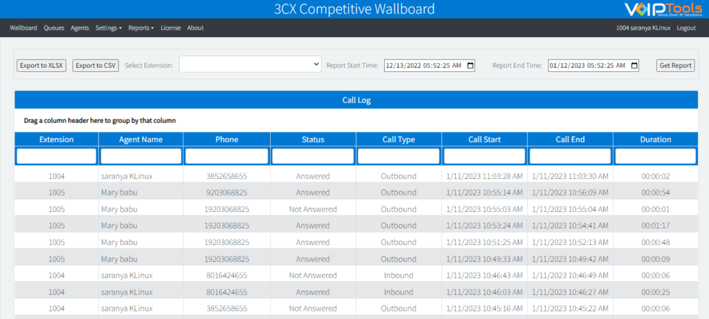Select duration 00:00:02
Image resolution: width=709 pixels, height=319 pixels.
(x=655, y=176)
